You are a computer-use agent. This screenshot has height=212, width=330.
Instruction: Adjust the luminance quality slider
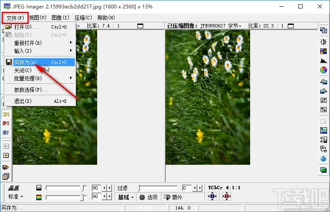point(66,188)
